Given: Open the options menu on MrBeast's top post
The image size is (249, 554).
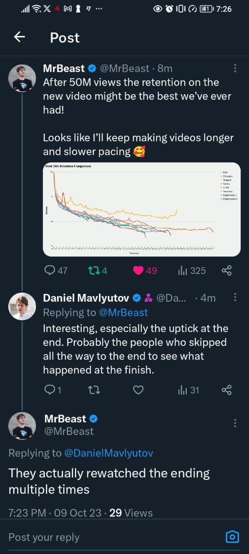Looking at the screenshot, I should click(235, 68).
